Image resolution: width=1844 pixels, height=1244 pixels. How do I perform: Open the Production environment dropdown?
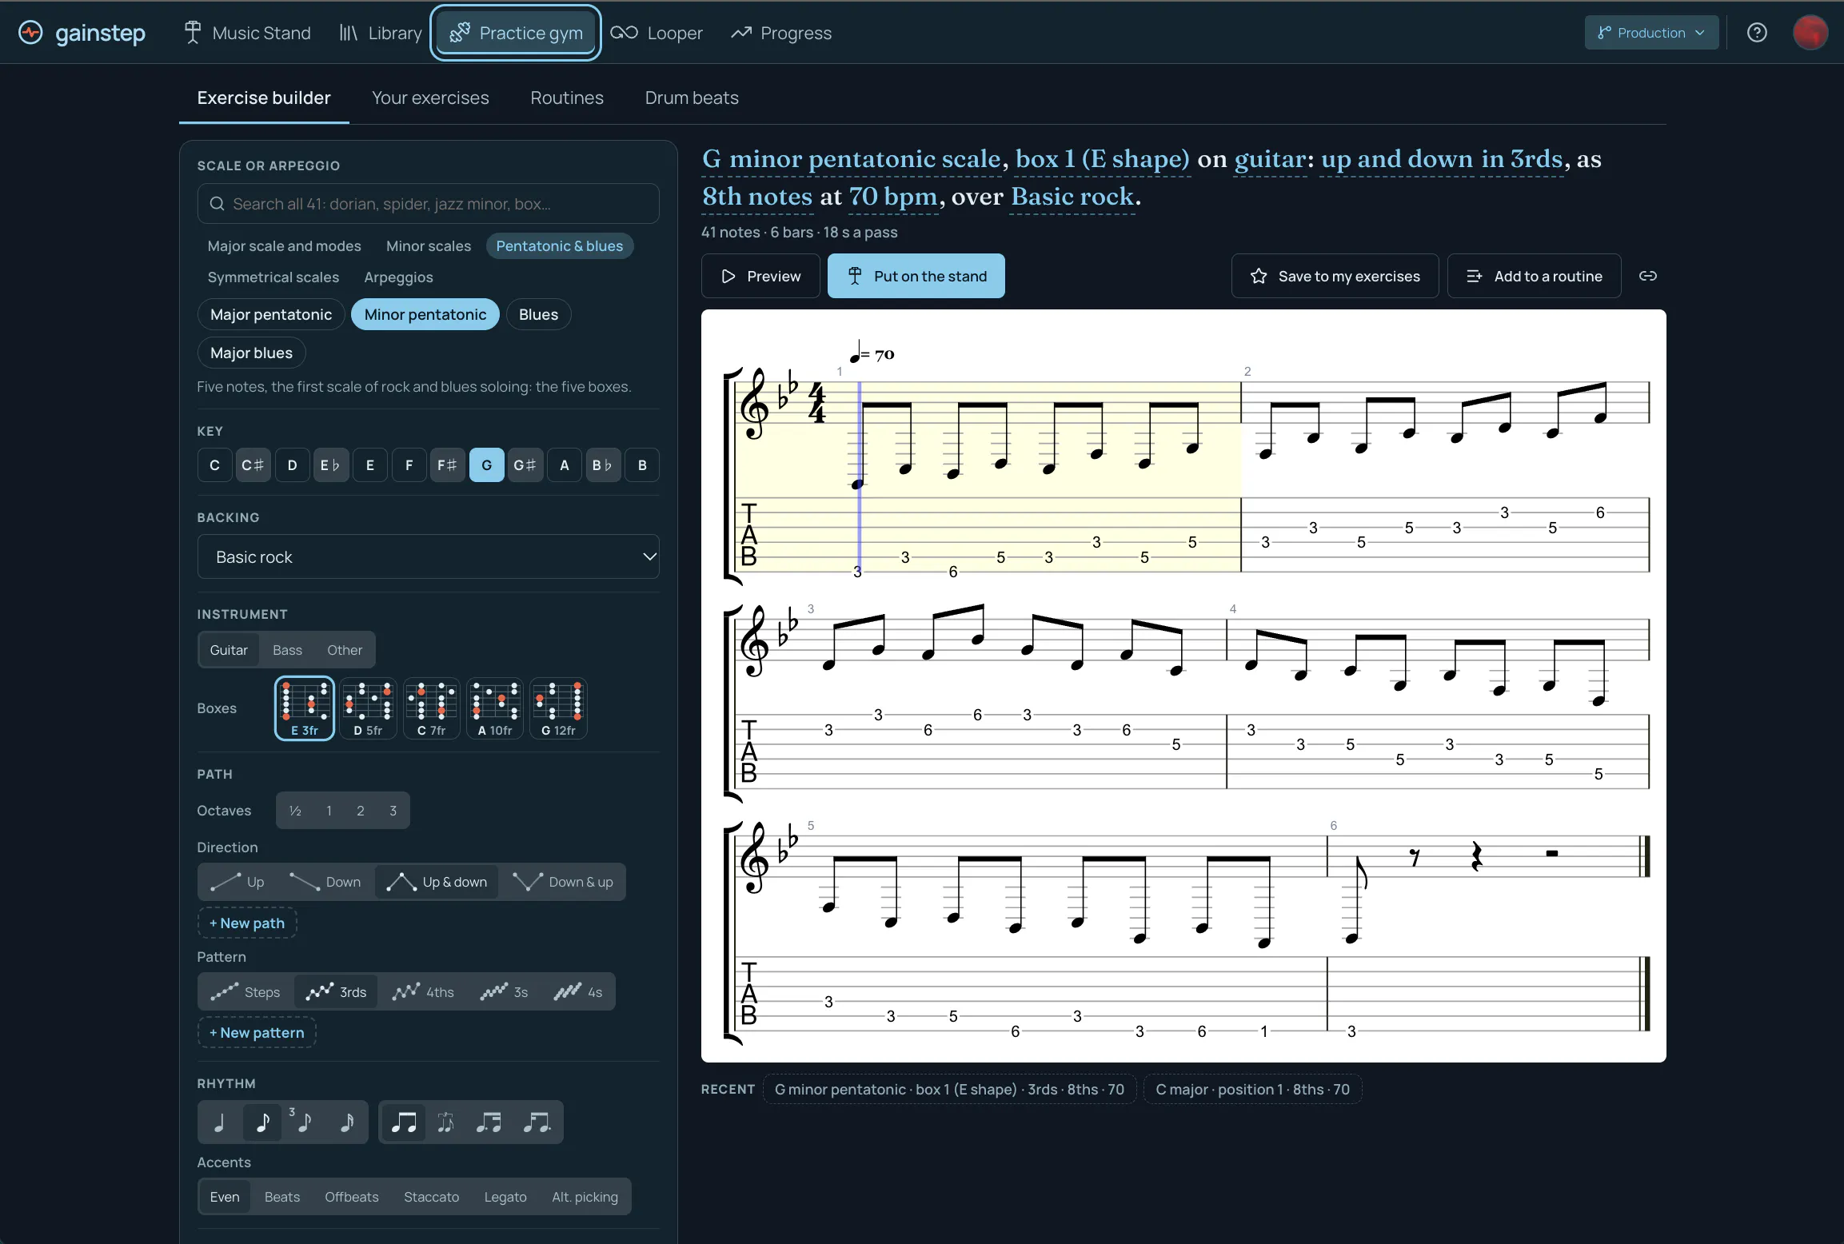1651,33
